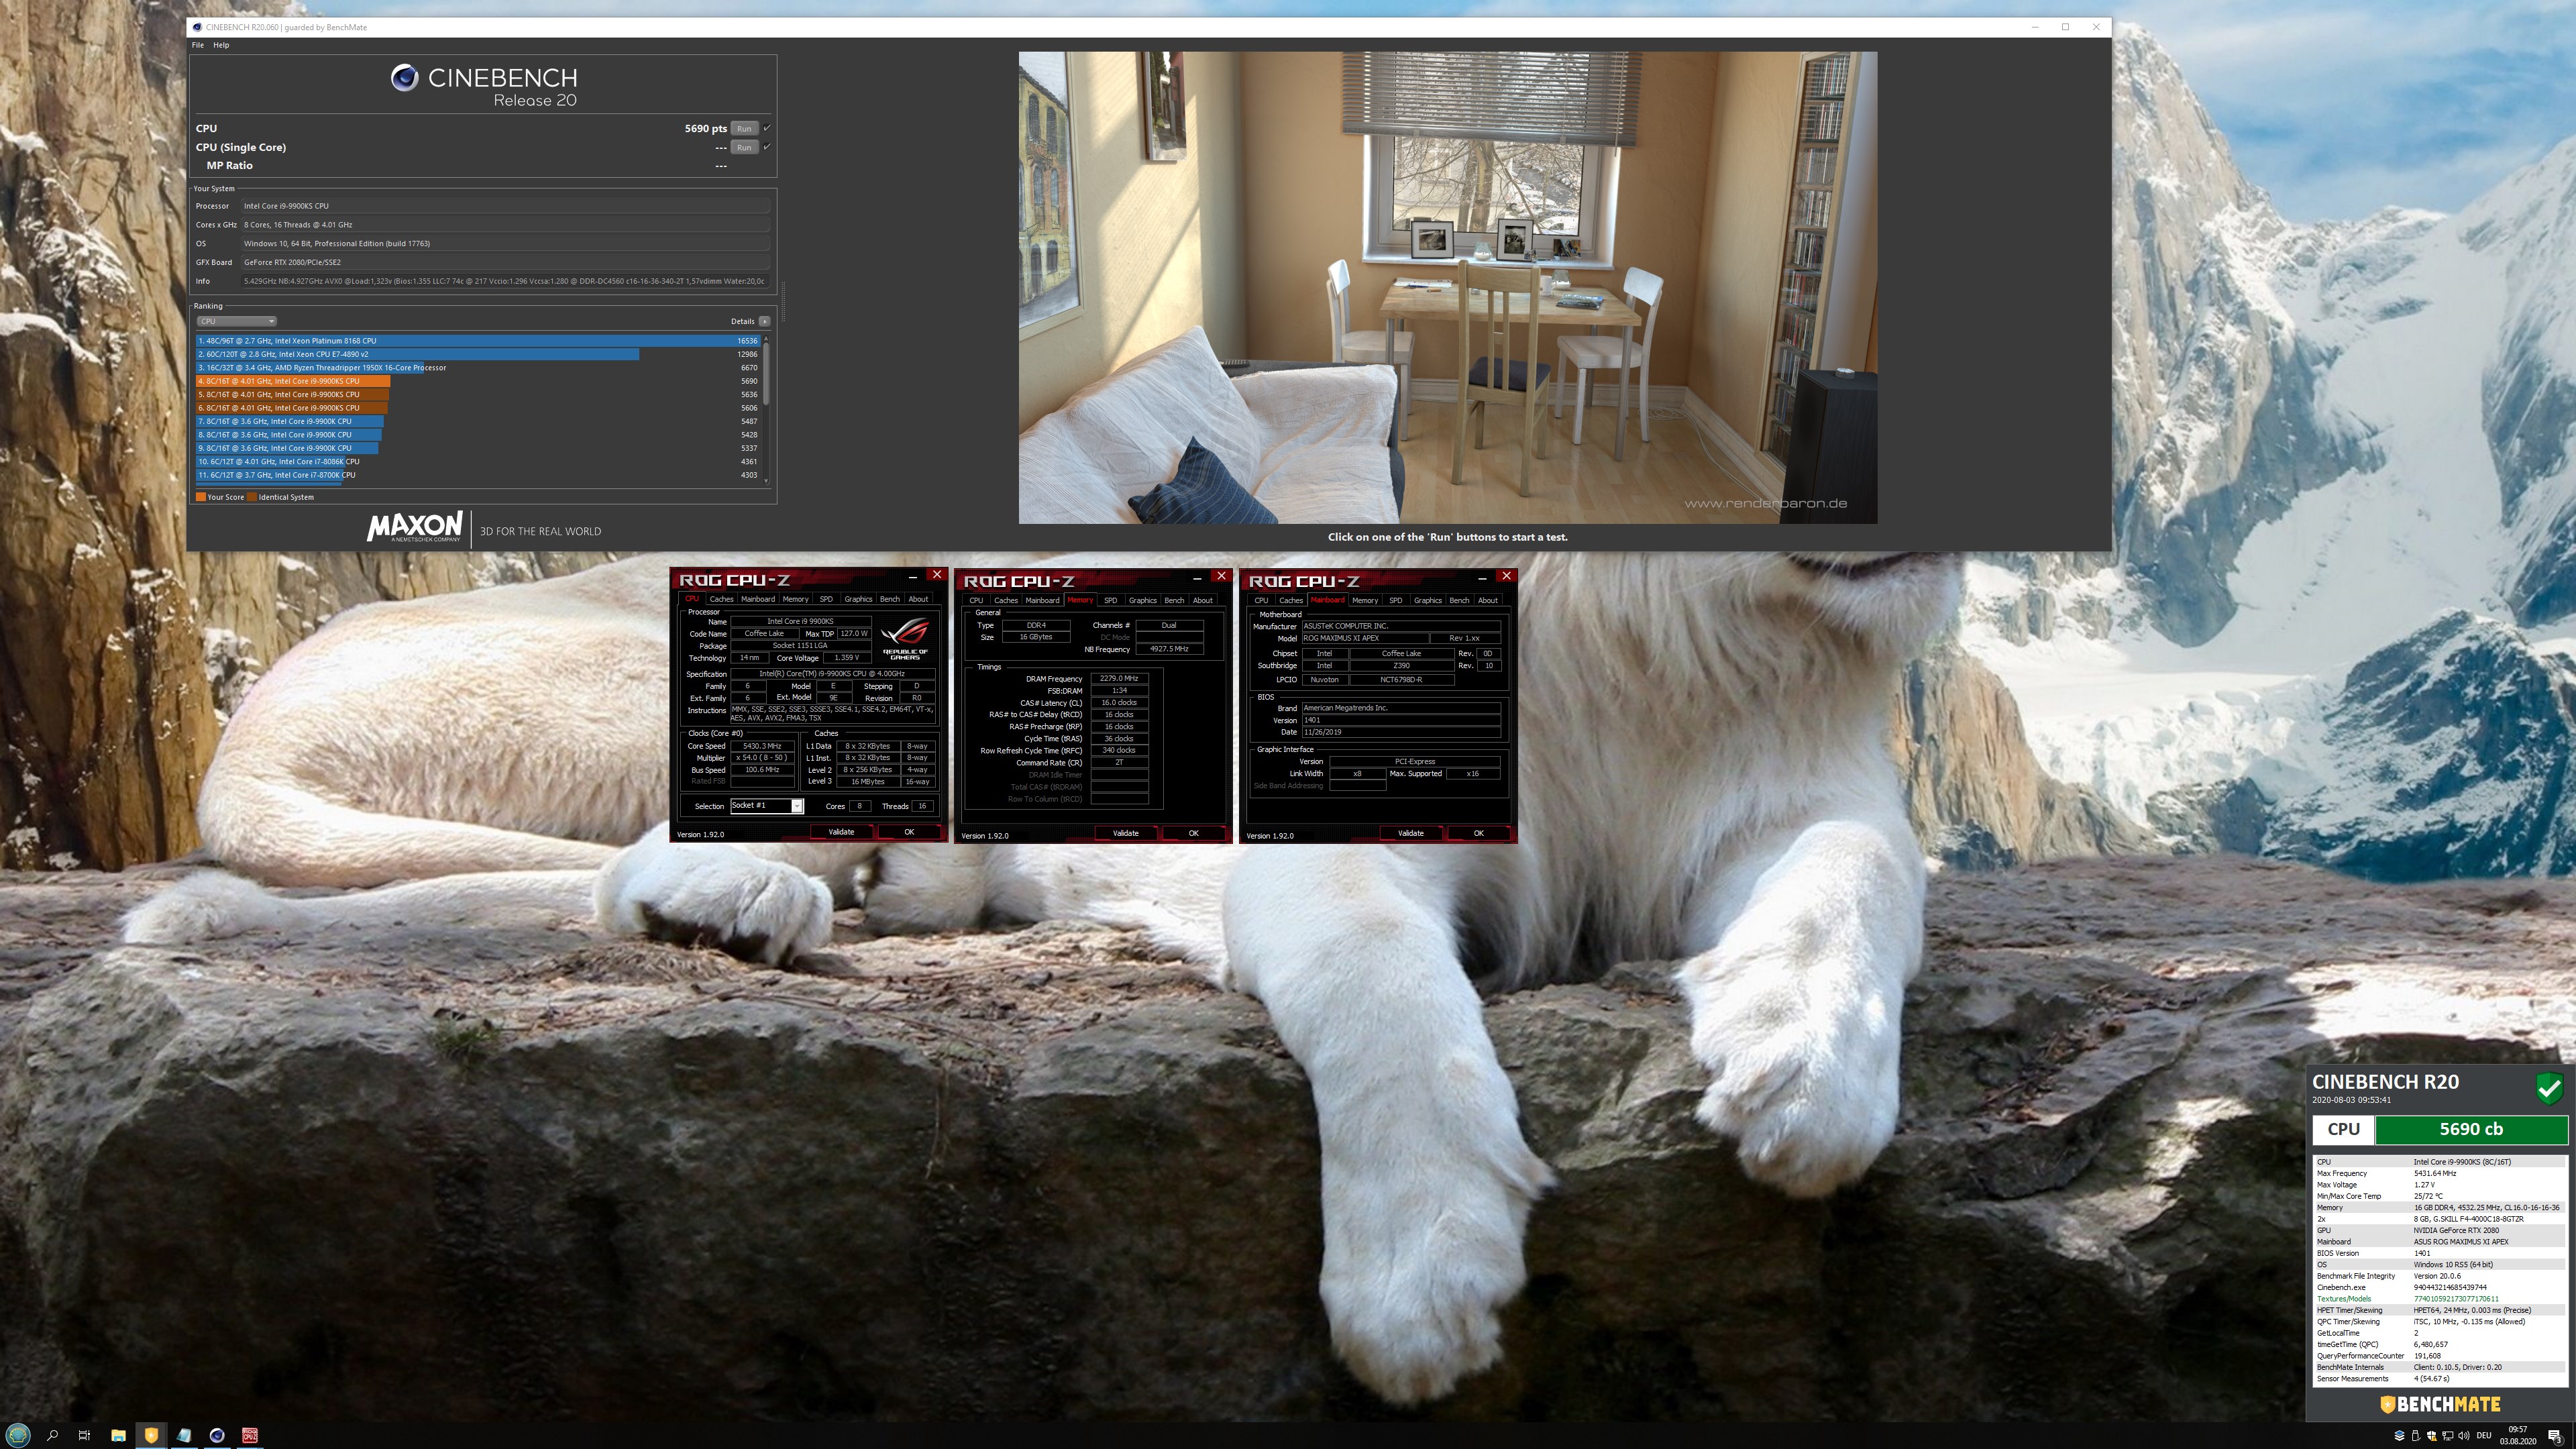Image resolution: width=2576 pixels, height=1449 pixels.
Task: Open Windows Security tray icon
Action: [2431, 1436]
